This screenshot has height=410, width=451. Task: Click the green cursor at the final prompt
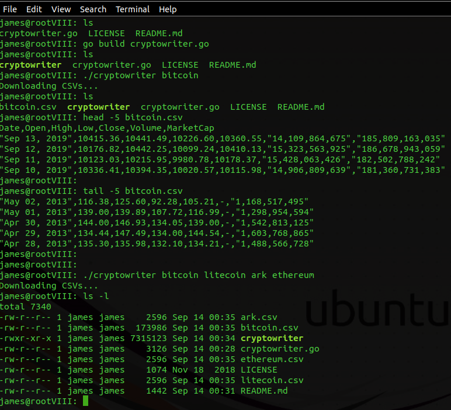(x=85, y=401)
